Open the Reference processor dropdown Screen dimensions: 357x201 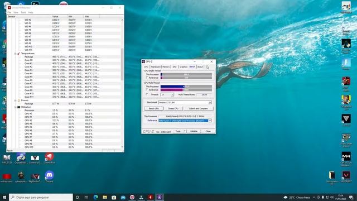pyautogui.click(x=210, y=121)
